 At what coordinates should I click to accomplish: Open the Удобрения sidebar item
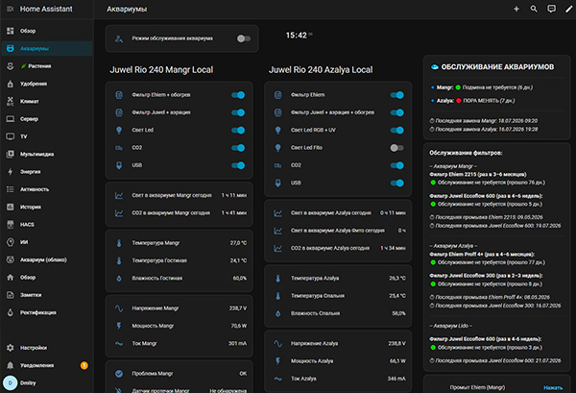(x=47, y=84)
